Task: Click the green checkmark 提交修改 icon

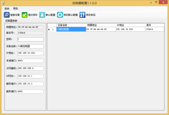Action: pos(24,15)
